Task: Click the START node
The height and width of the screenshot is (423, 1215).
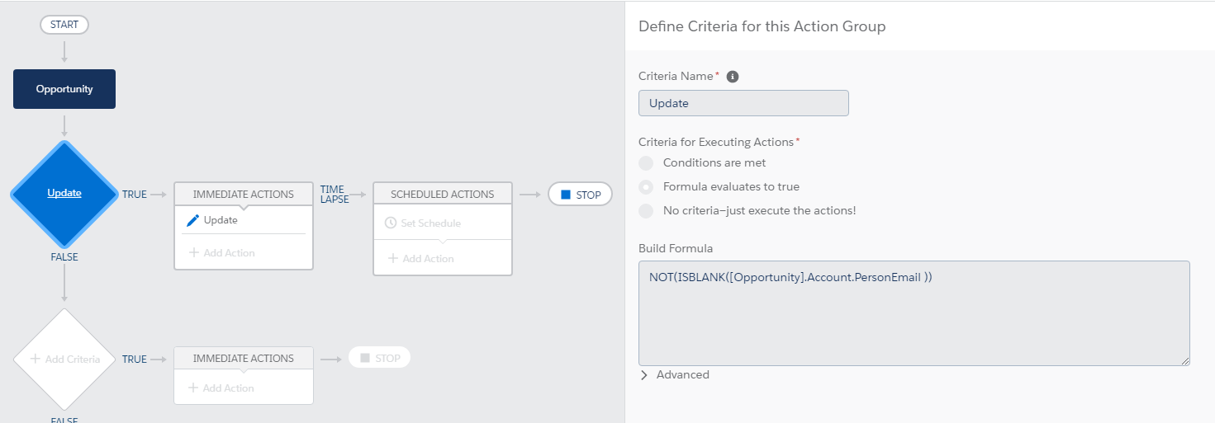Action: 64,25
